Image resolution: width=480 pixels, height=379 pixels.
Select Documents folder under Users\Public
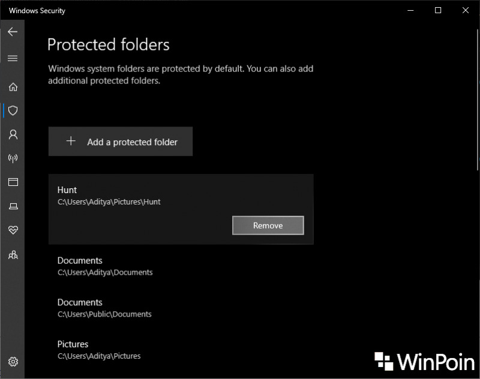pyautogui.click(x=181, y=308)
